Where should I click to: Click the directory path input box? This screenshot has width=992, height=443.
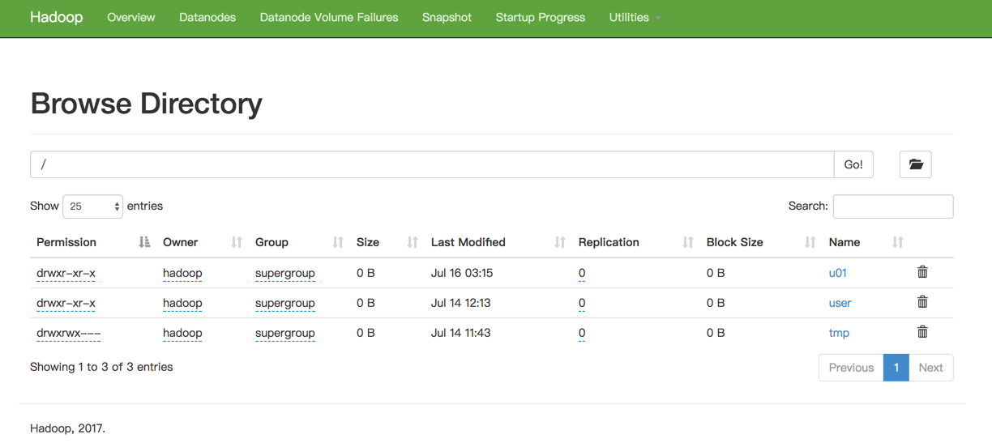(x=432, y=164)
